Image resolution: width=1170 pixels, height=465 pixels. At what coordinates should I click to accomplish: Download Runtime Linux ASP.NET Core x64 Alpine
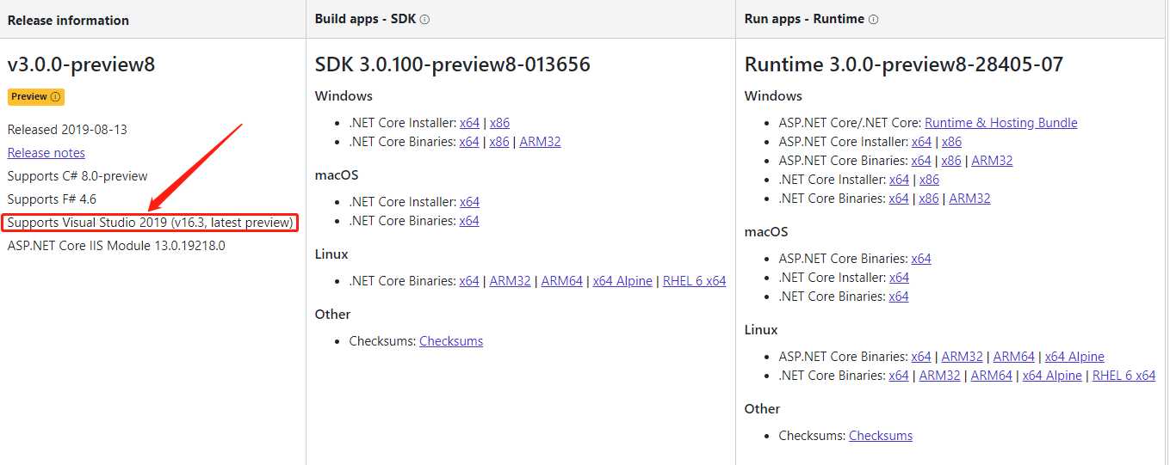coord(1074,357)
